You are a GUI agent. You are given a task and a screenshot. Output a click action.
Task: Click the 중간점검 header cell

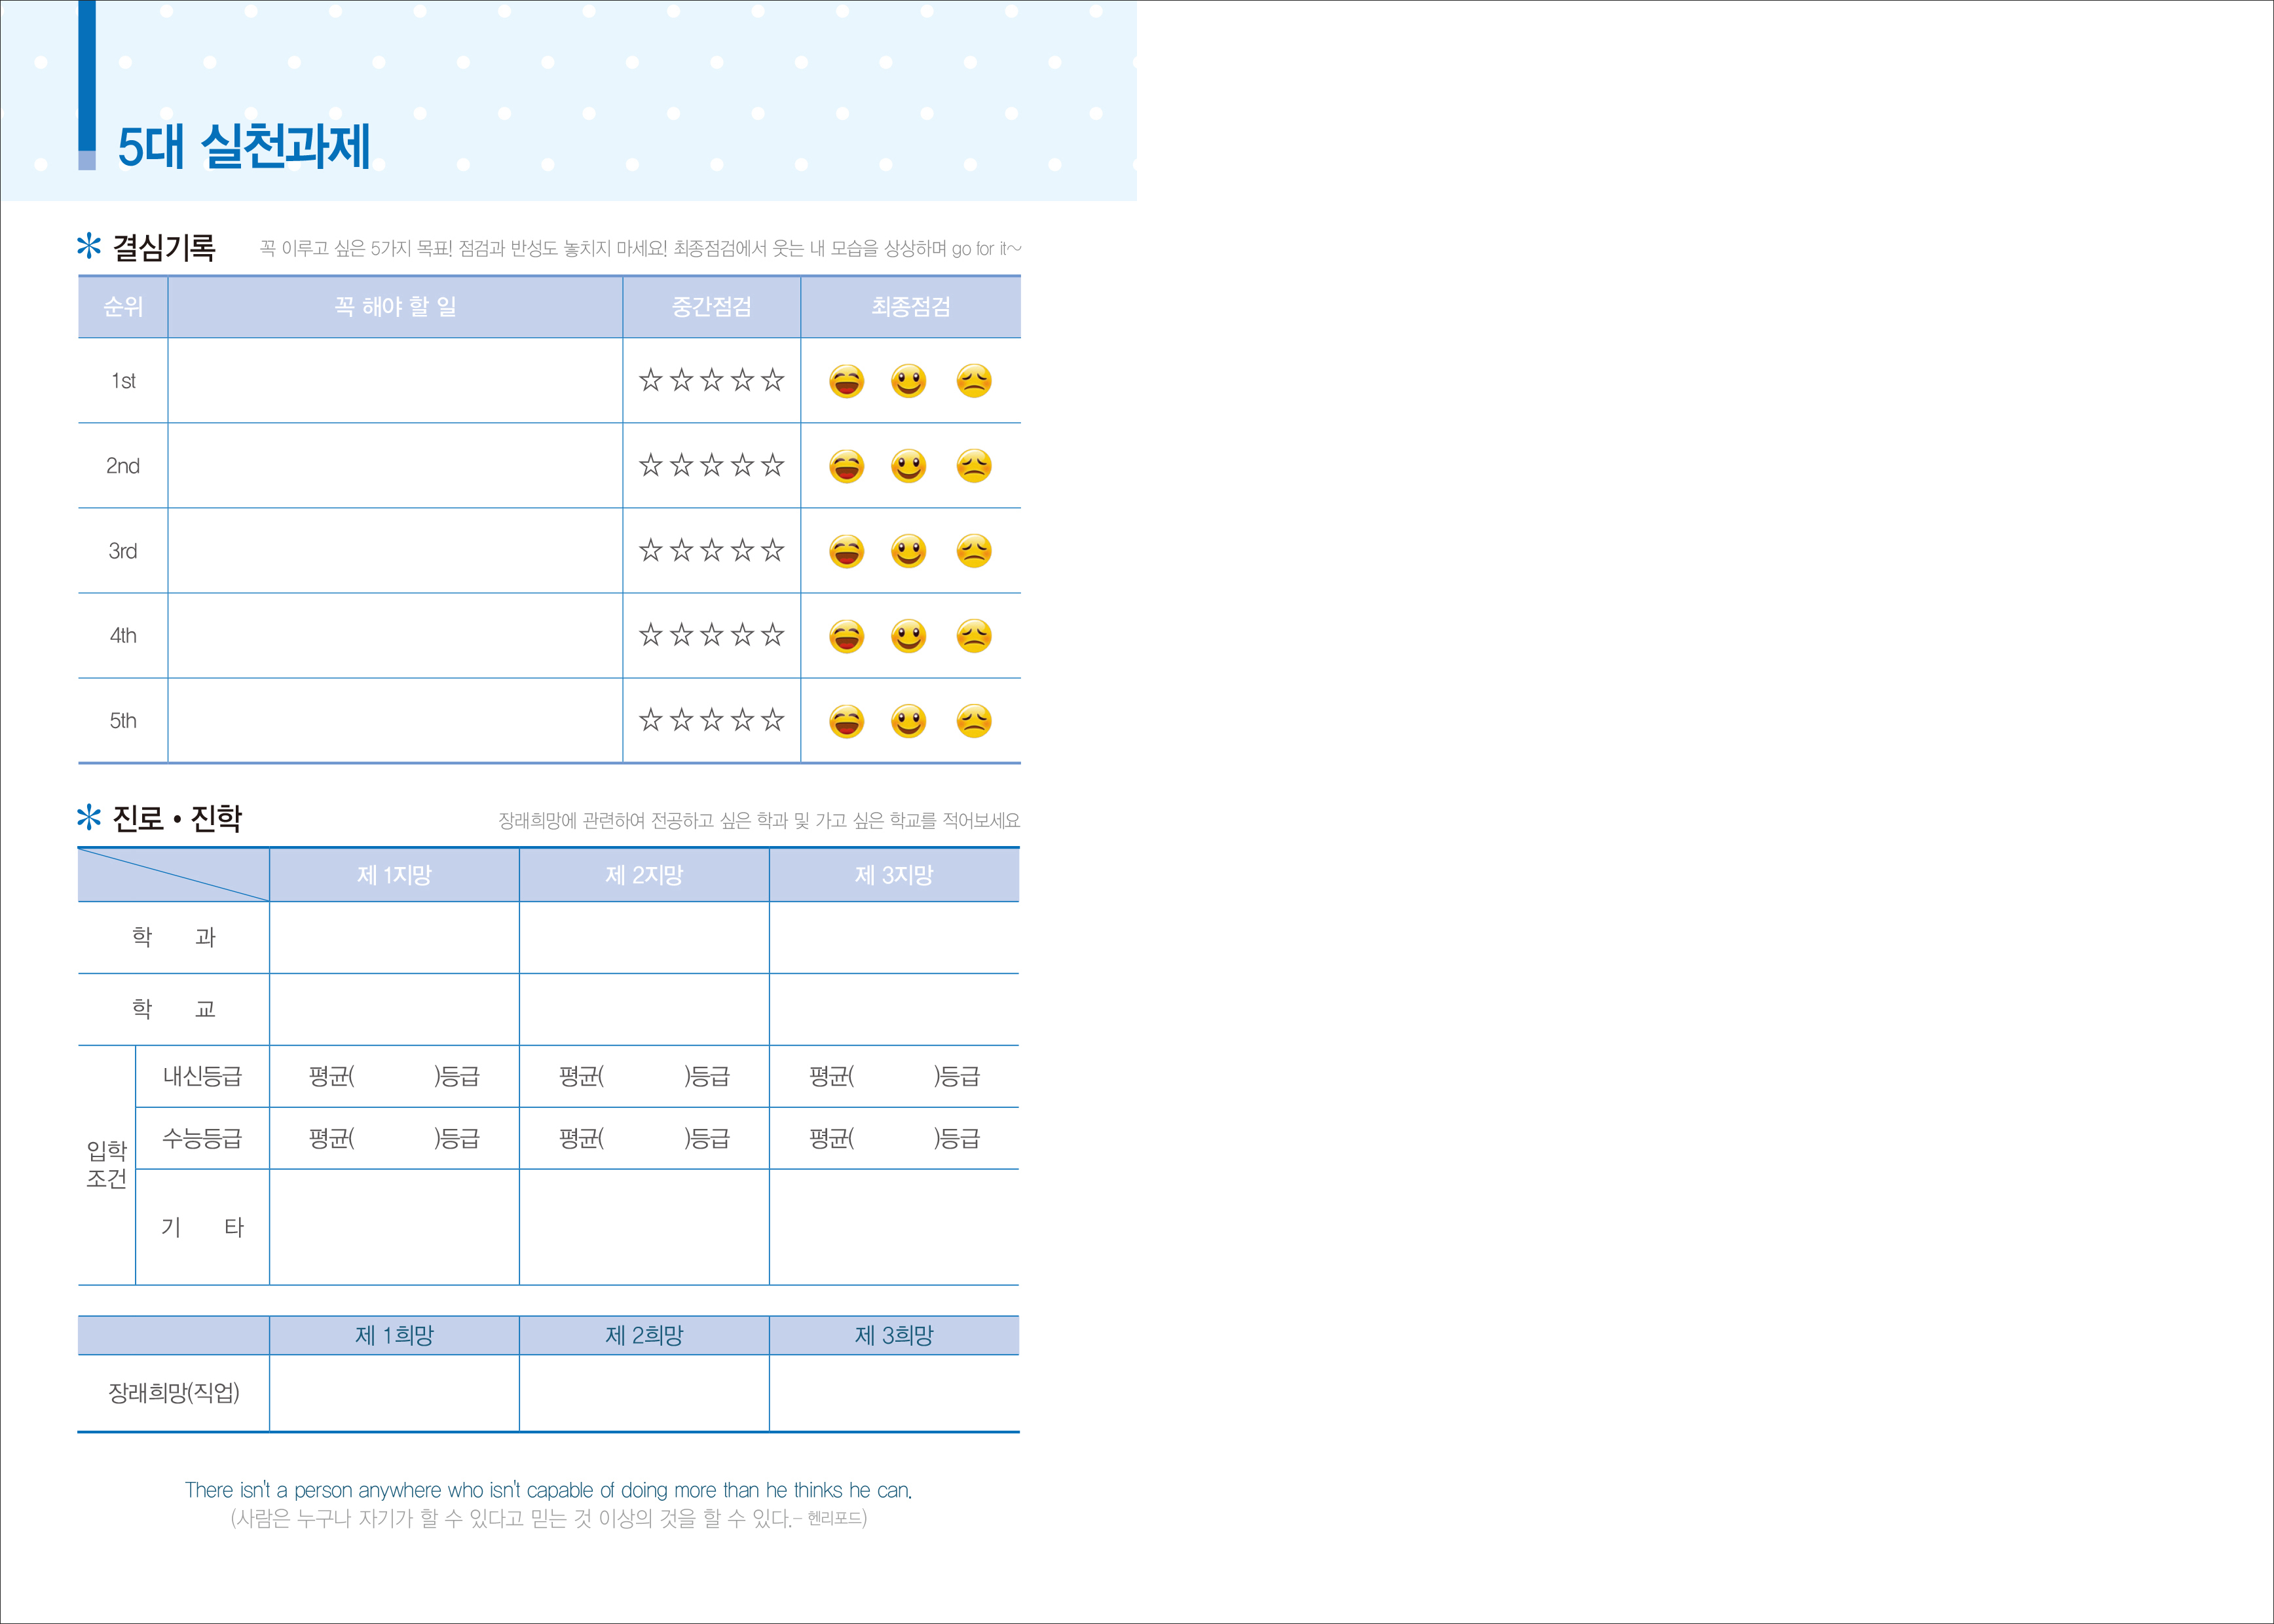click(711, 307)
